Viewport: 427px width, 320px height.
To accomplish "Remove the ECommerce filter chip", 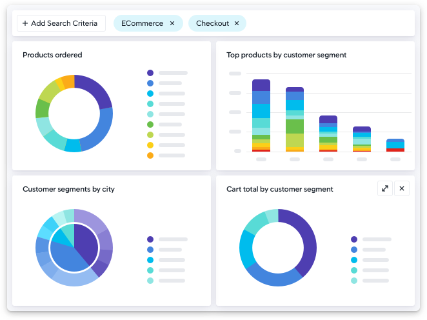I will [172, 23].
